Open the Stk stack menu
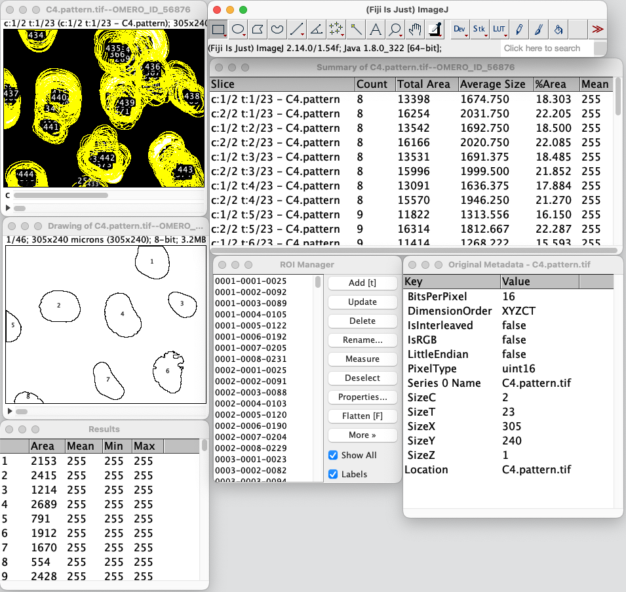 coord(479,29)
